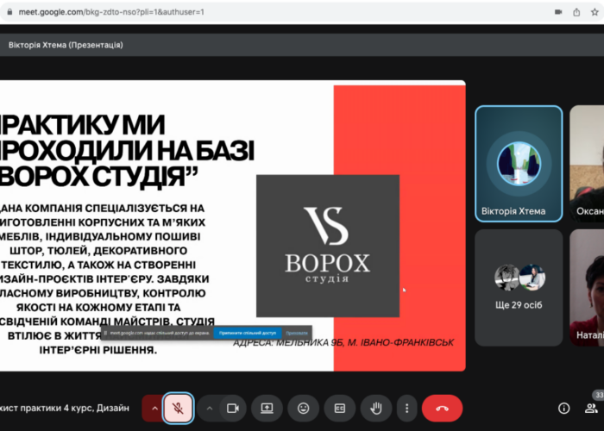Unmute the microphone in the call bar
604x431 pixels.
(x=178, y=408)
